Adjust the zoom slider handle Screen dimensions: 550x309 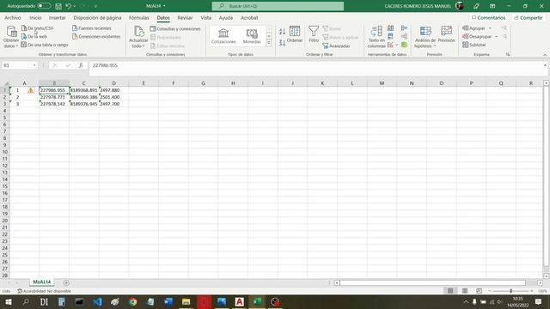[511, 291]
